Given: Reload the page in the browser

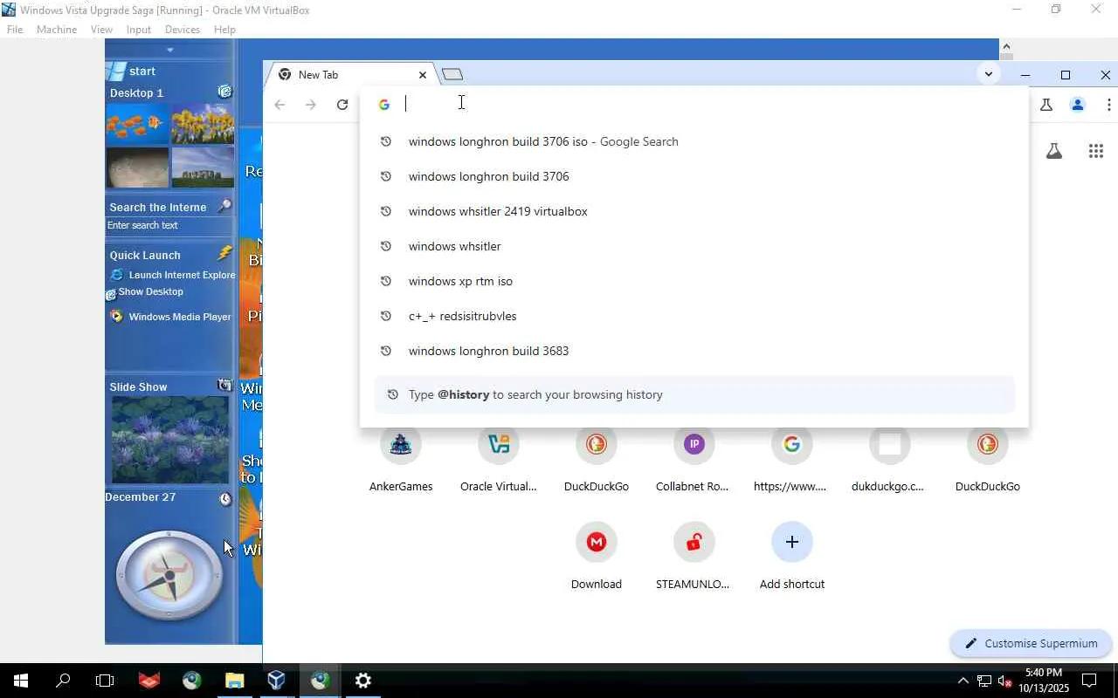Looking at the screenshot, I should tap(342, 105).
